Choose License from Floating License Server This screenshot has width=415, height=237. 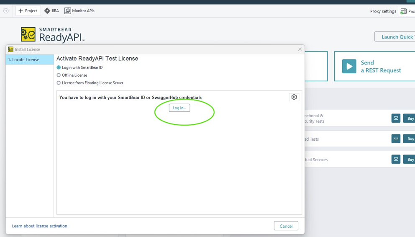tap(90, 83)
